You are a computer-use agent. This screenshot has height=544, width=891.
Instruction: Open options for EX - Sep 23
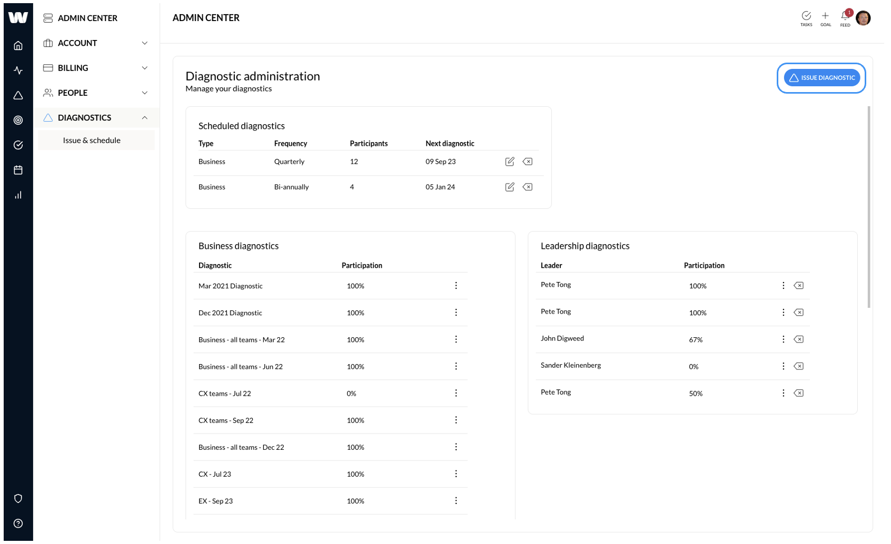456,500
